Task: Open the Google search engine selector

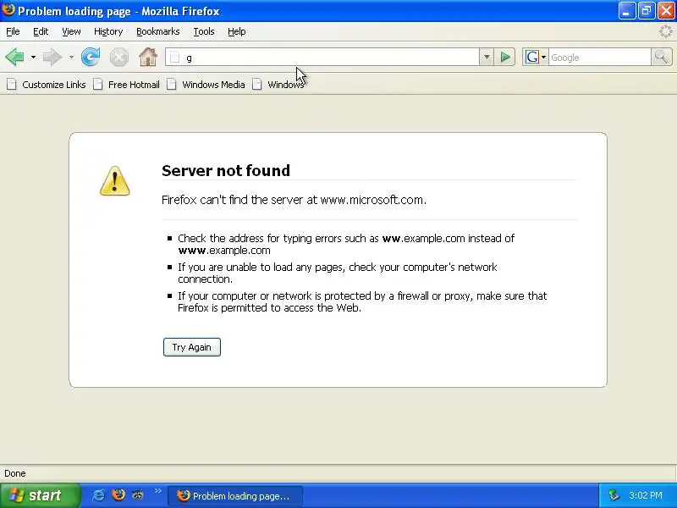Action: pos(536,57)
